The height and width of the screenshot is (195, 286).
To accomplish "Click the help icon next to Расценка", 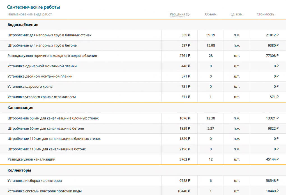I will [188, 14].
